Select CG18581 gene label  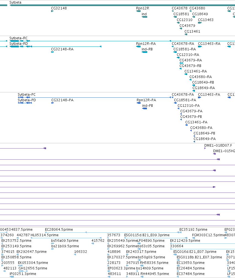pos(181,14)
